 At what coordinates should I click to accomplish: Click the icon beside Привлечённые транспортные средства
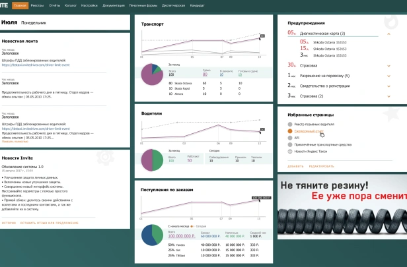(289, 144)
